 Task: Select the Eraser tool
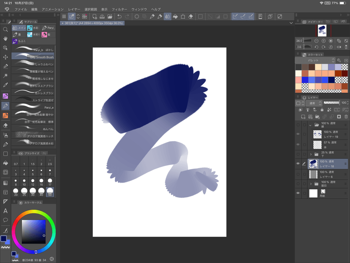click(x=5, y=126)
